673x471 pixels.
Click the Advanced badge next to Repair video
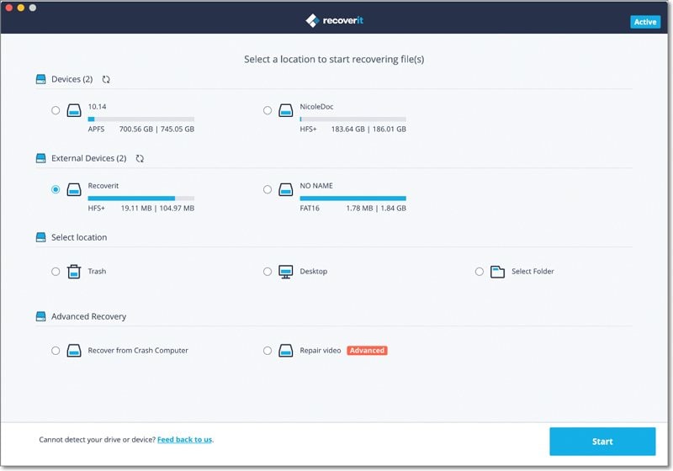tap(367, 351)
